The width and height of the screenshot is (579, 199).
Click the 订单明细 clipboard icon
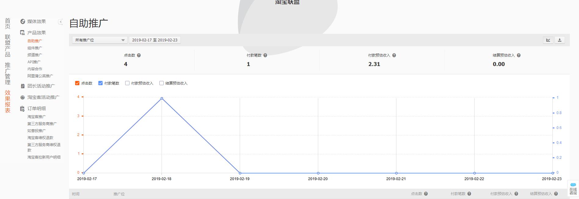(23, 109)
